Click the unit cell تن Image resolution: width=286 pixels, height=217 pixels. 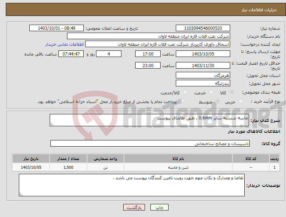[105, 167]
